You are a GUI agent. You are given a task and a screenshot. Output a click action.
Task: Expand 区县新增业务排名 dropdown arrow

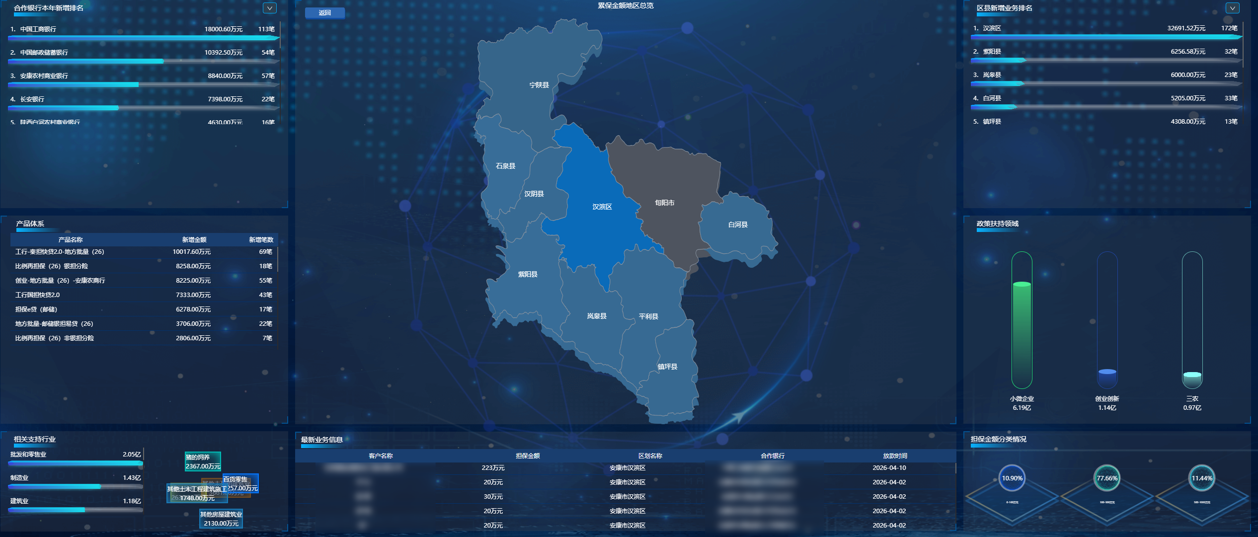(1232, 8)
